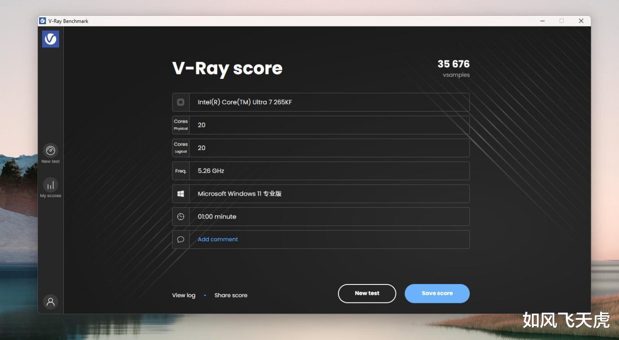Click the vsamples unit label

pyautogui.click(x=456, y=75)
